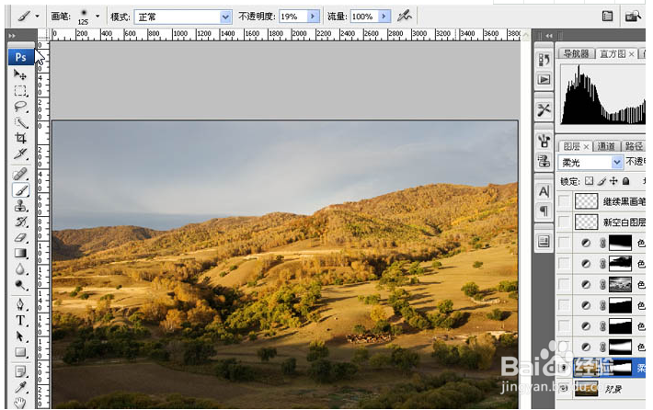The height and width of the screenshot is (410, 653).
Task: Click the 背景 layer thumbnail
Action: pos(586,388)
